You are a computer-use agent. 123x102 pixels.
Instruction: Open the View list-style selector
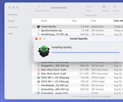(x=89, y=6)
